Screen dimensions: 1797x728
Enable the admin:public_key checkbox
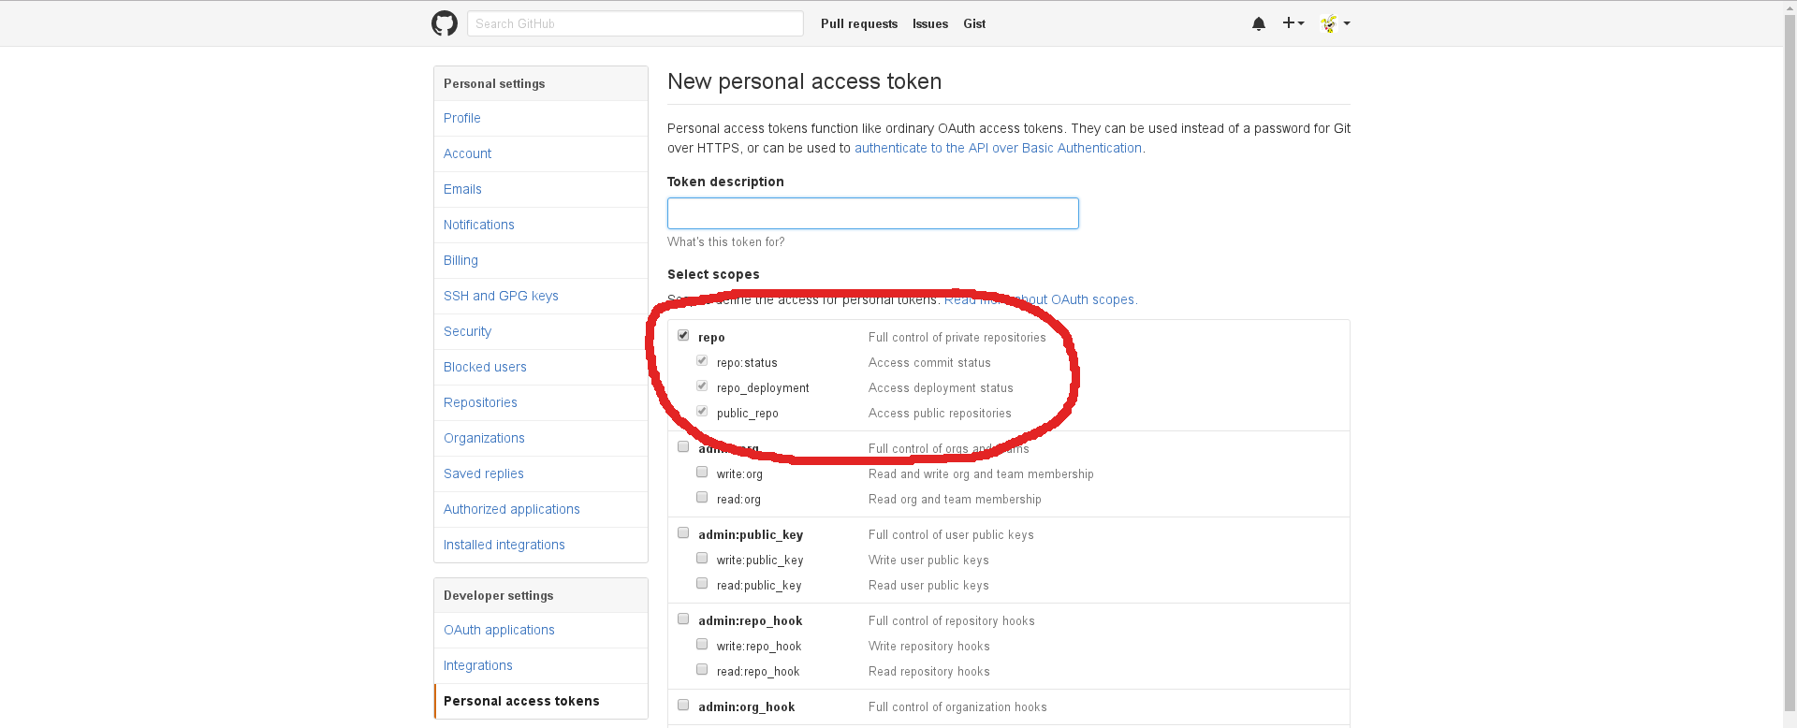coord(683,532)
